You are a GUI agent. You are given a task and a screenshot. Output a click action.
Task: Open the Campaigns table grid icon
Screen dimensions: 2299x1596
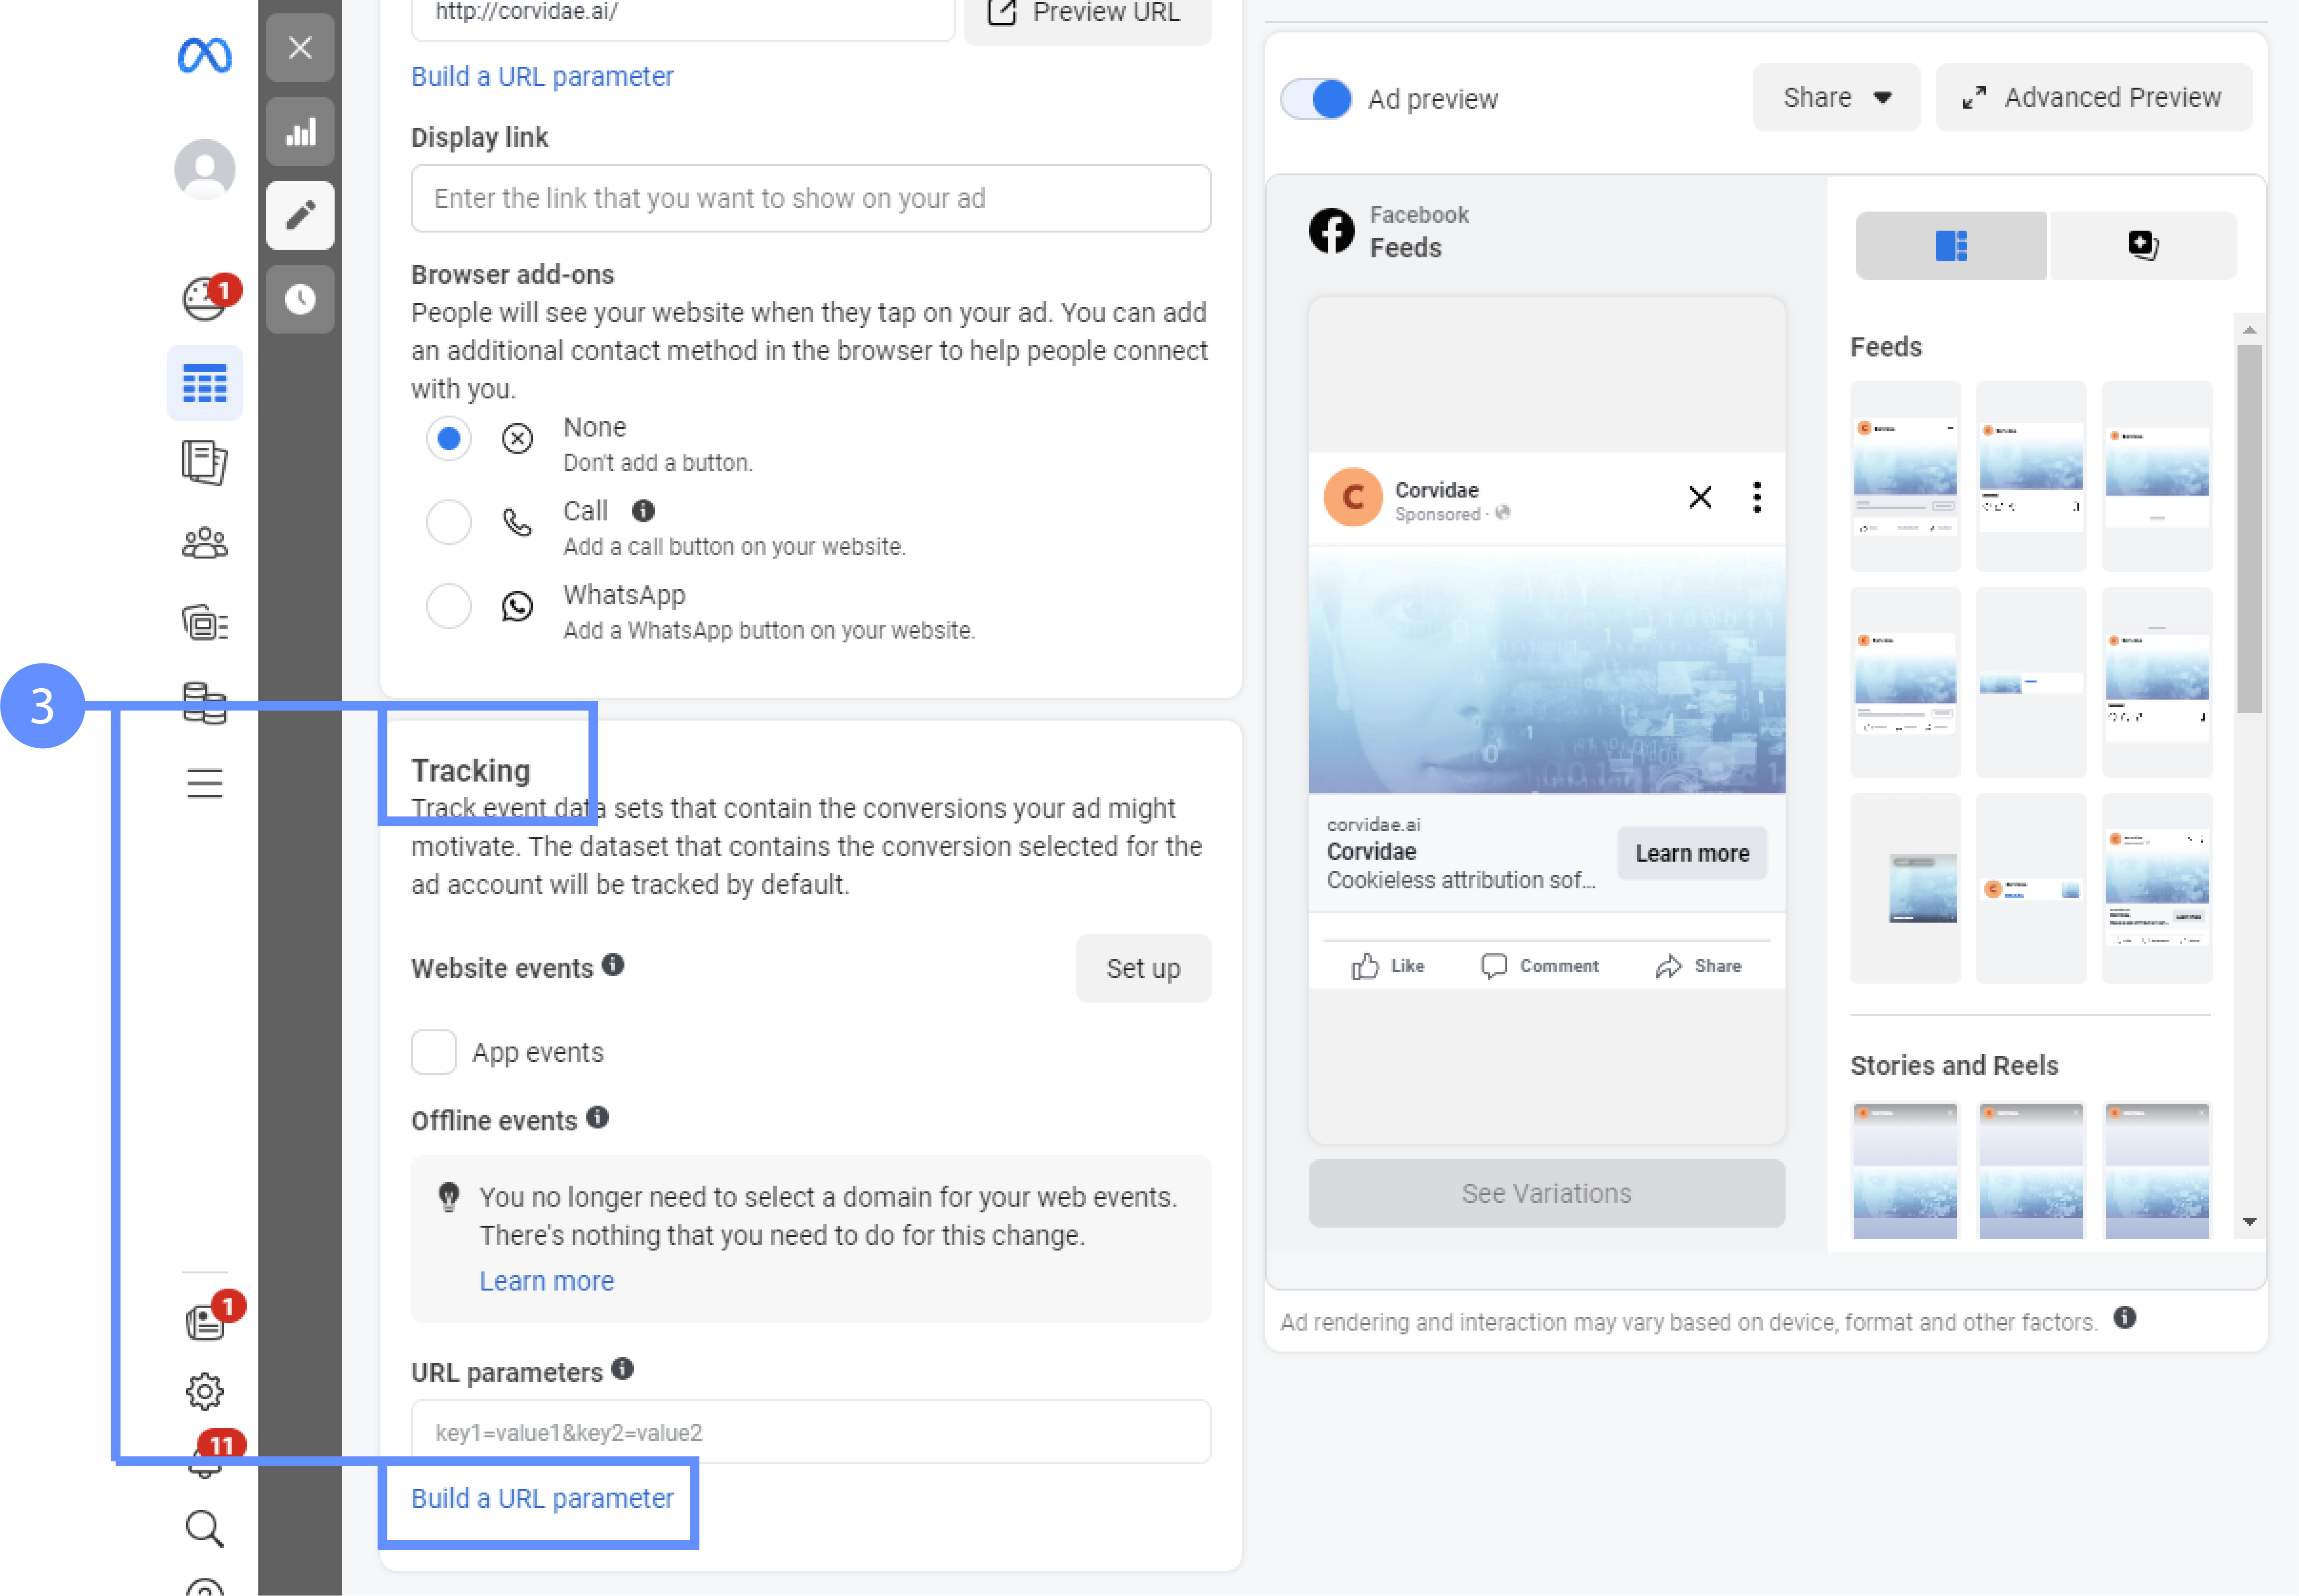point(204,383)
